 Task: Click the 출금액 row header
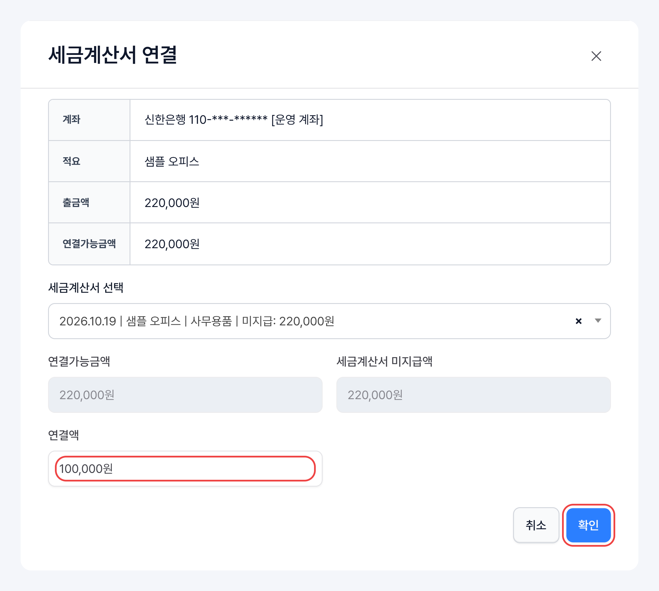click(89, 202)
